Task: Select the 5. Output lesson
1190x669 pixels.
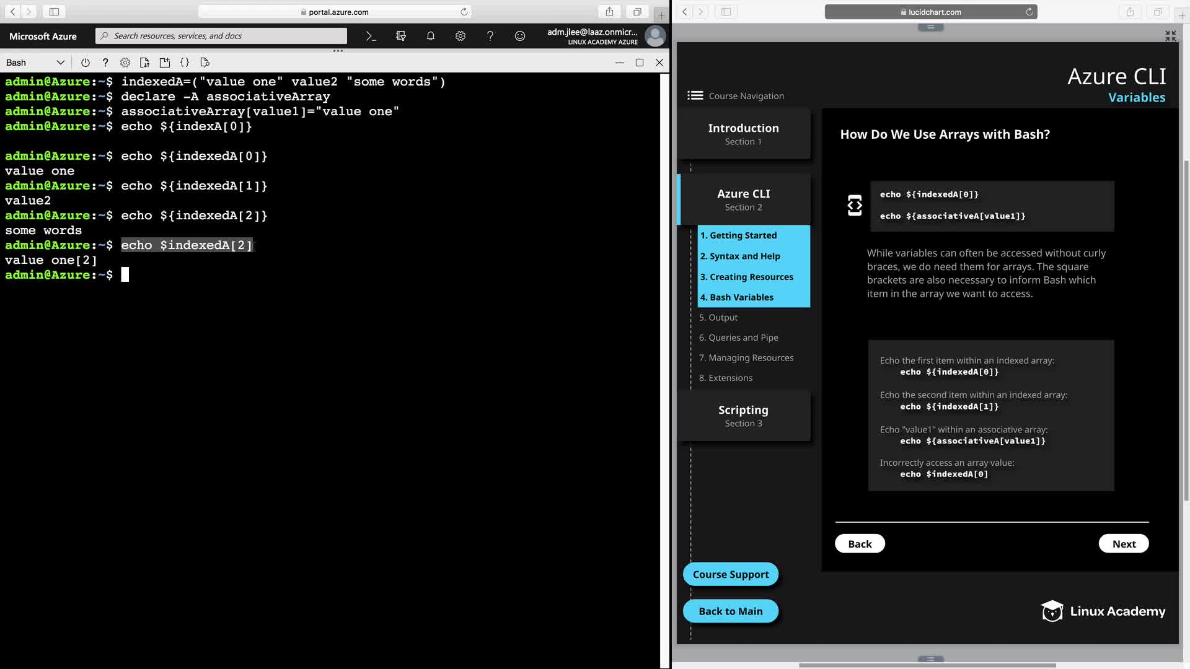Action: pyautogui.click(x=718, y=317)
